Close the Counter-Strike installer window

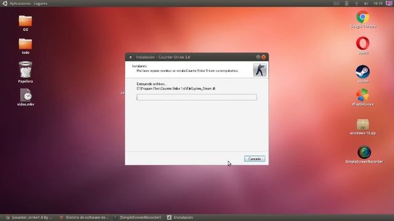pos(263,57)
